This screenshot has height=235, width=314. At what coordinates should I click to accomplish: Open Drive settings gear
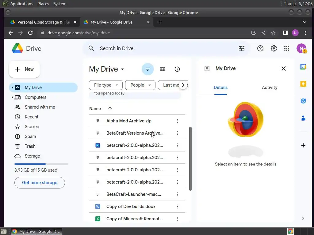coord(274,48)
